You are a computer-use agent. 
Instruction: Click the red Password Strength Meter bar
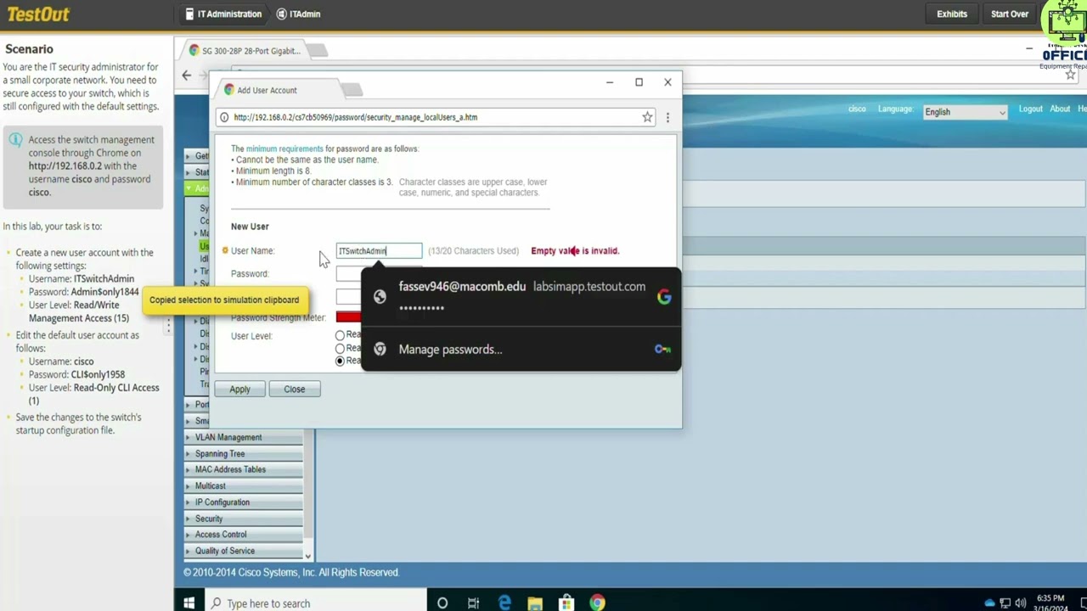click(348, 317)
